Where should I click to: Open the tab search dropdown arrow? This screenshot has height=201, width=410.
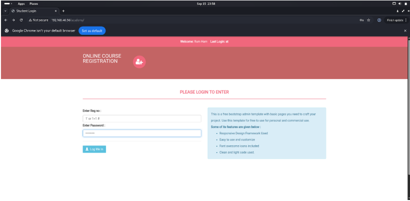[5, 11]
